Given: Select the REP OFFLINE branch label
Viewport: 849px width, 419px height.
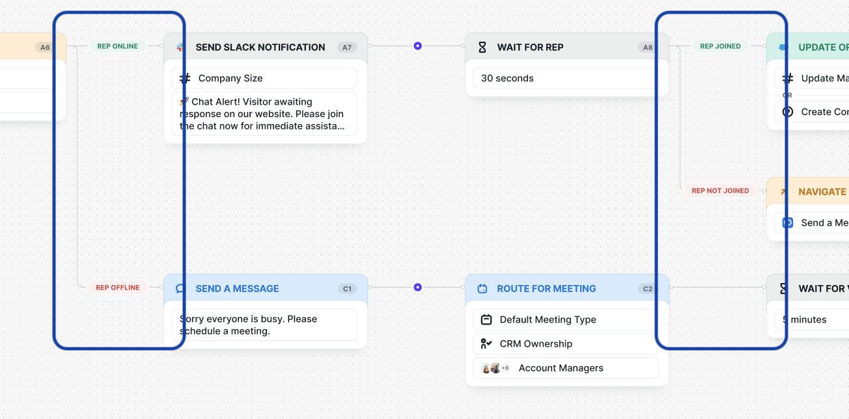Looking at the screenshot, I should click(117, 288).
